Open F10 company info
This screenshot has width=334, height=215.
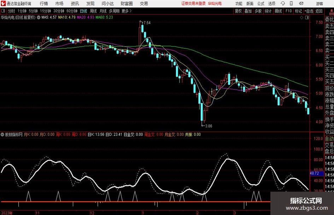pyautogui.click(x=288, y=11)
